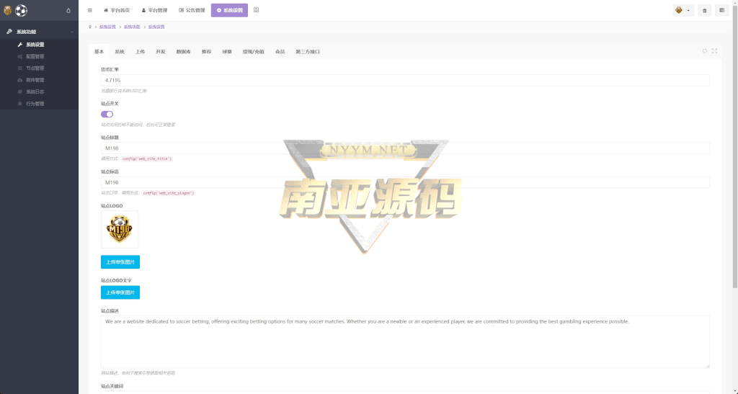Toggle the 站点开关 site switch
This screenshot has height=394, width=738.
tap(107, 114)
